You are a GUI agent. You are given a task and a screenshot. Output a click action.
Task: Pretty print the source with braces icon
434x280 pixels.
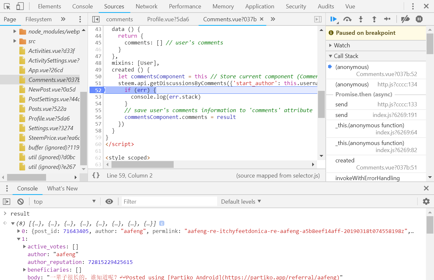coord(96,175)
